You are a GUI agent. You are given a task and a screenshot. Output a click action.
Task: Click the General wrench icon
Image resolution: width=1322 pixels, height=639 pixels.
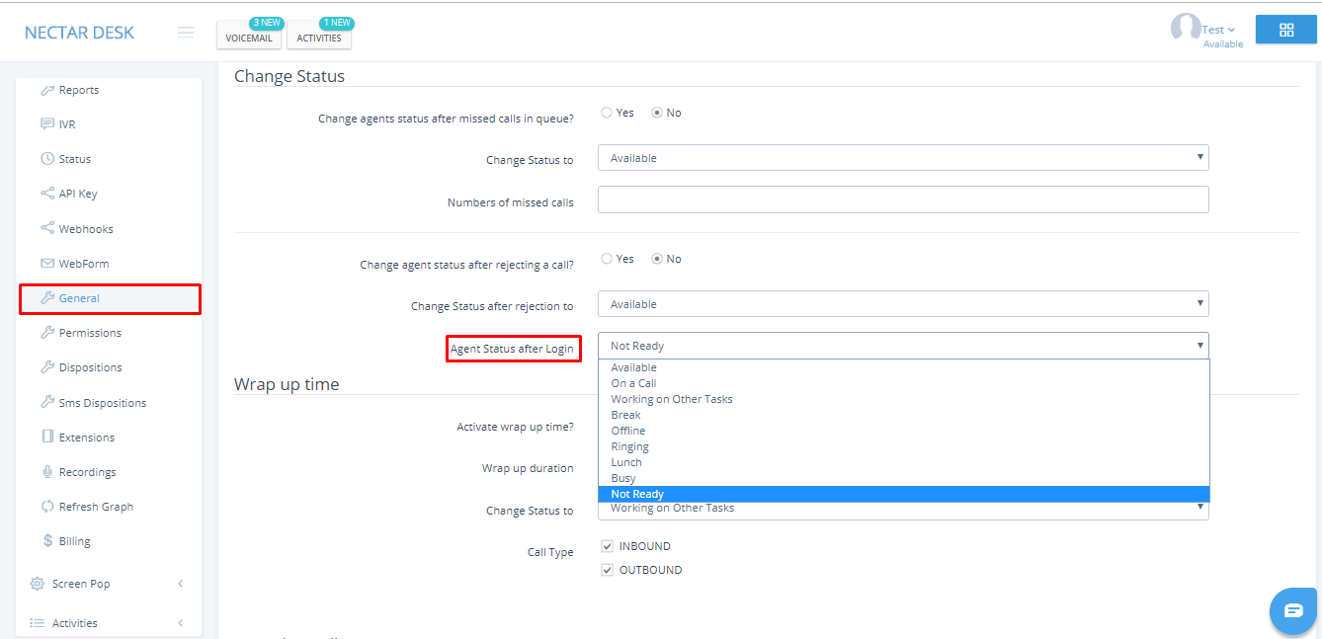click(47, 298)
